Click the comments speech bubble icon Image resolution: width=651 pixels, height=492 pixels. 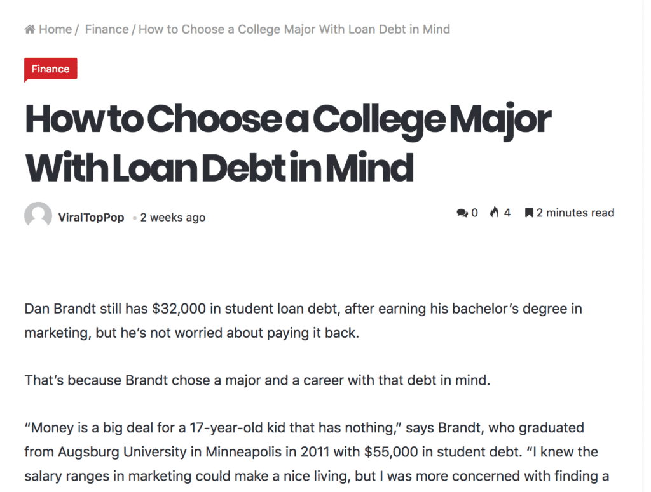point(462,213)
